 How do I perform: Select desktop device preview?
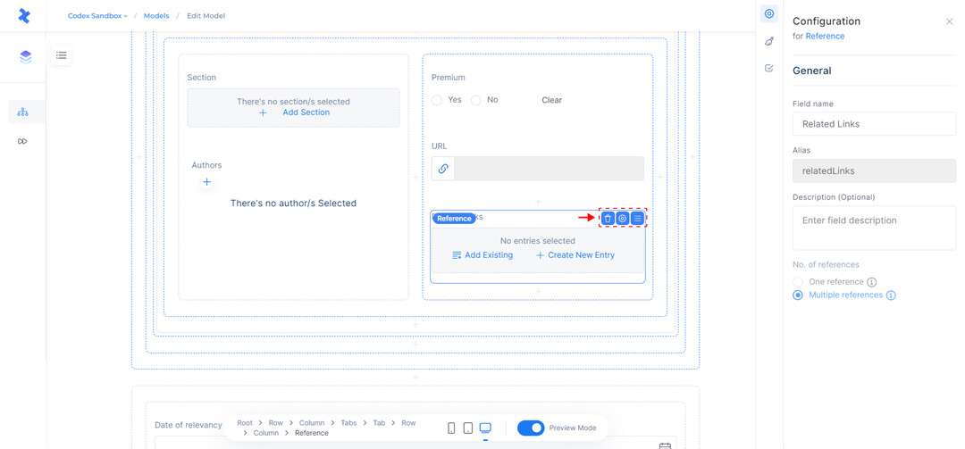click(x=485, y=428)
